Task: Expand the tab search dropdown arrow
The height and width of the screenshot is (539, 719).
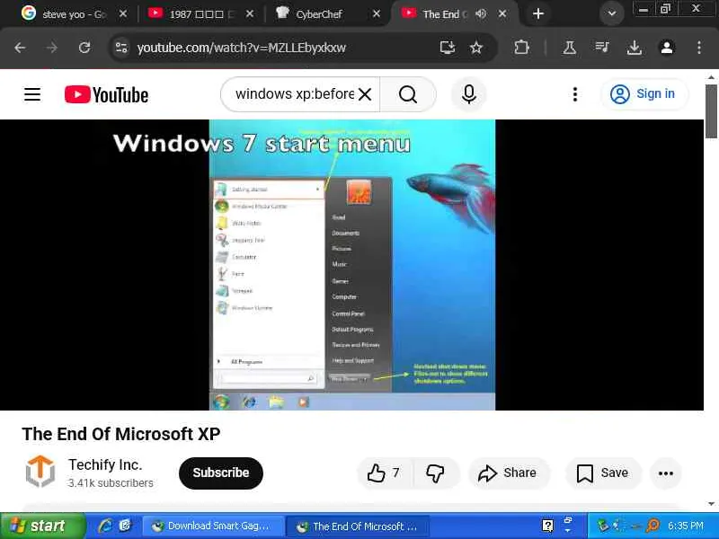Action: click(x=612, y=13)
